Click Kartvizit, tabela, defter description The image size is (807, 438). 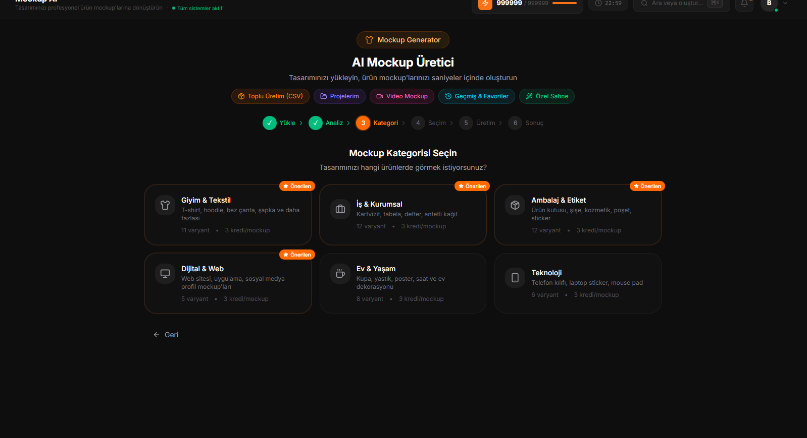click(x=407, y=214)
